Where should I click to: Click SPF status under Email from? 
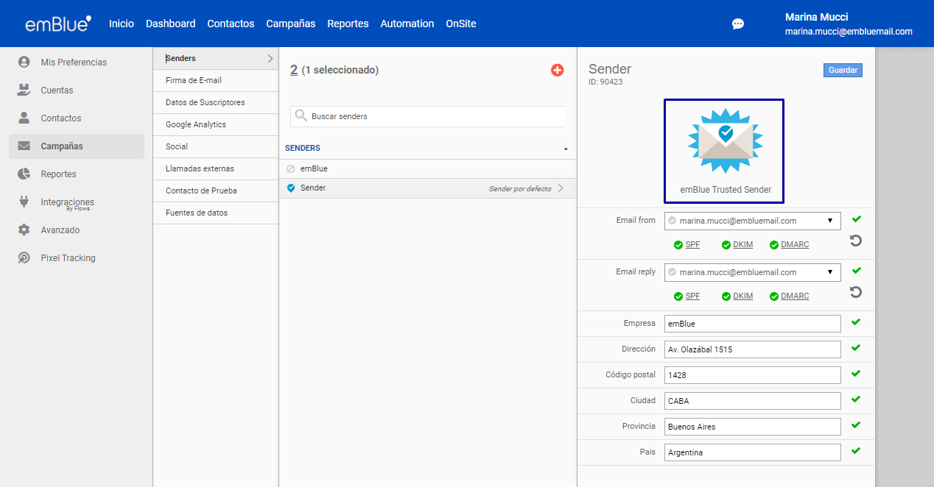[x=692, y=245]
